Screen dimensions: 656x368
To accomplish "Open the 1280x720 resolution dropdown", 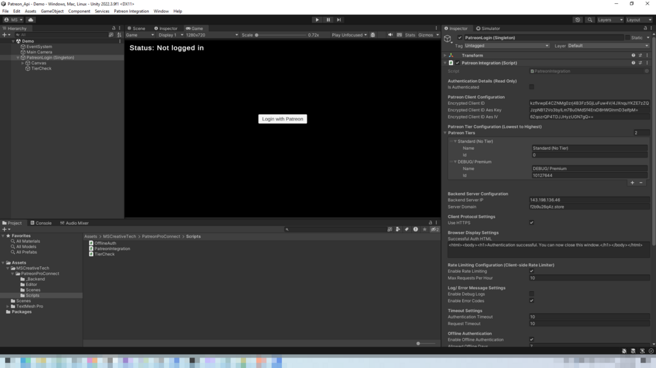I will [211, 35].
